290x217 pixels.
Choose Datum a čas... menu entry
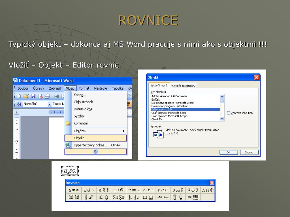tap(95, 109)
